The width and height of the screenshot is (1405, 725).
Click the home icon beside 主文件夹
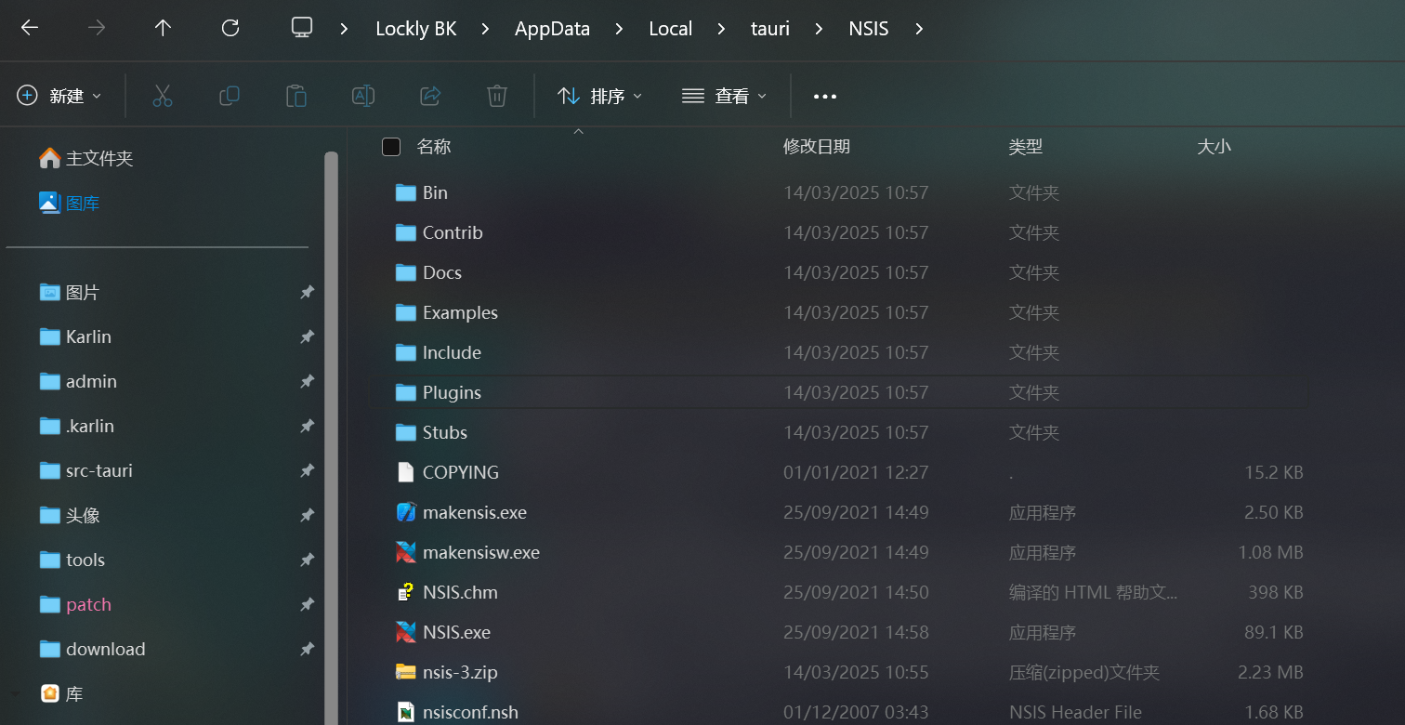click(49, 158)
